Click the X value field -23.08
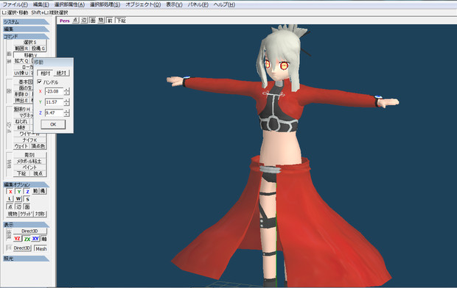 coord(55,91)
